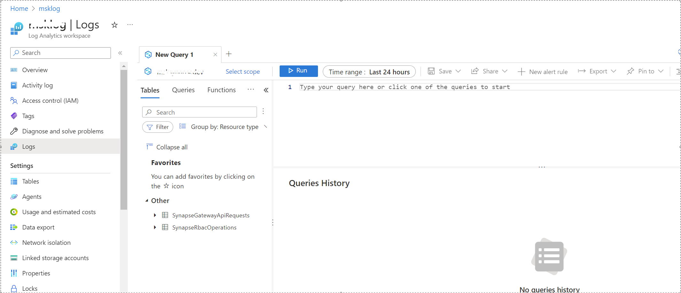Add a new query tab with plus icon
The width and height of the screenshot is (681, 293).
point(229,54)
